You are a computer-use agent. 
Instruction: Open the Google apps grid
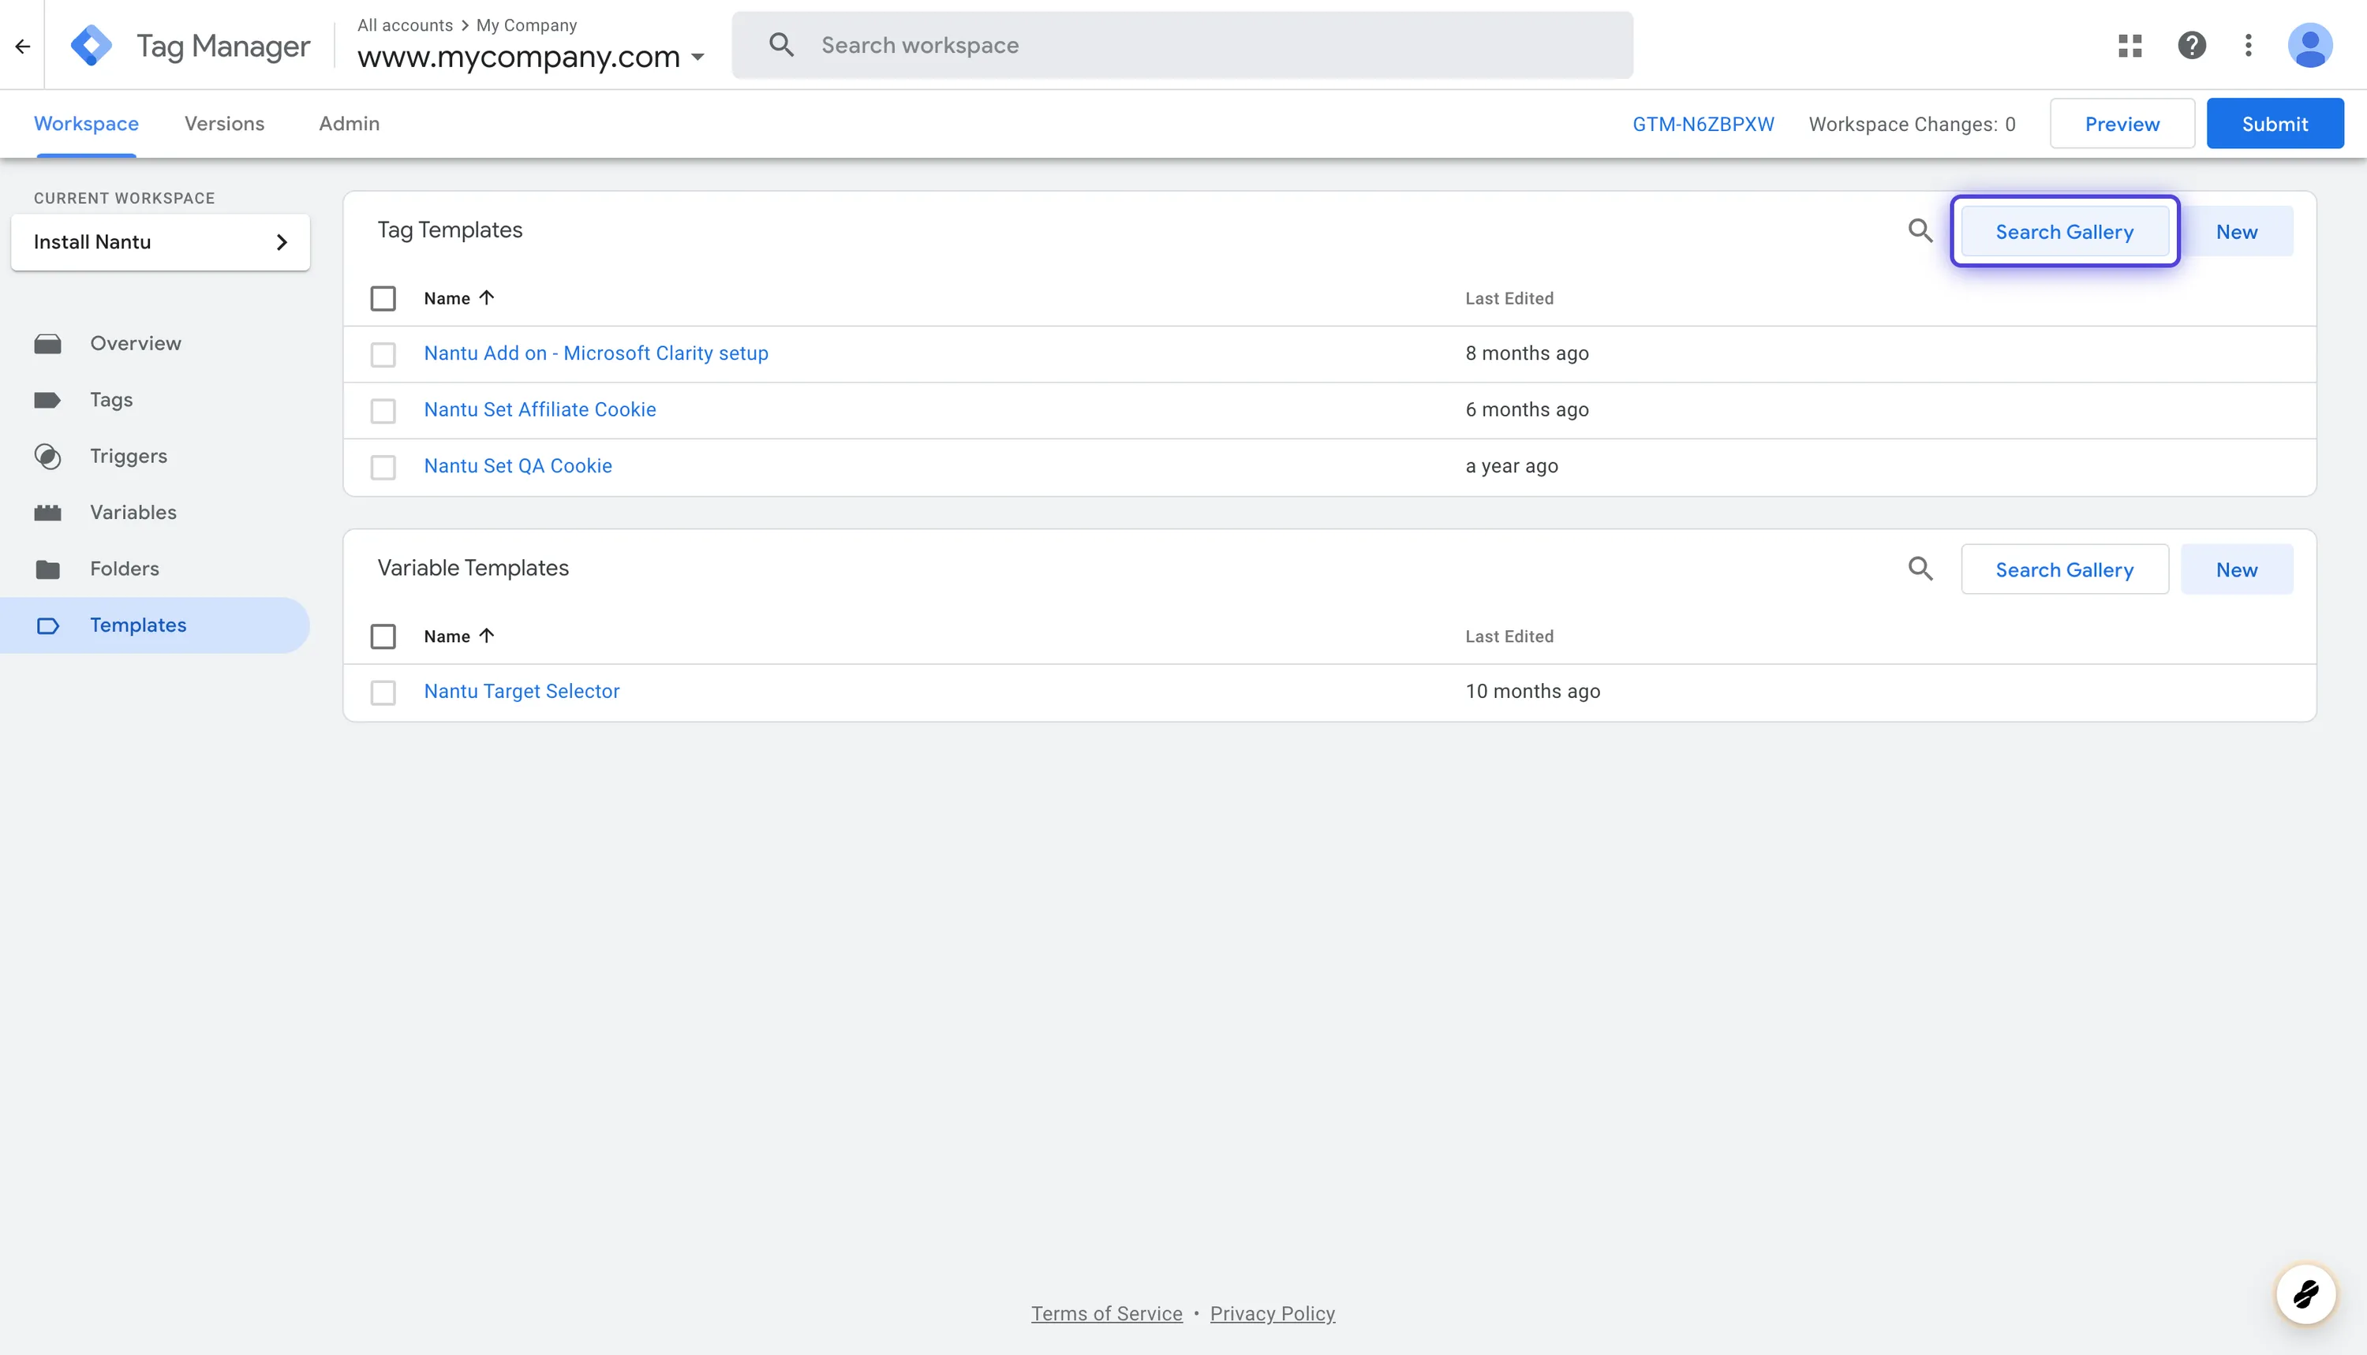[x=2130, y=46]
